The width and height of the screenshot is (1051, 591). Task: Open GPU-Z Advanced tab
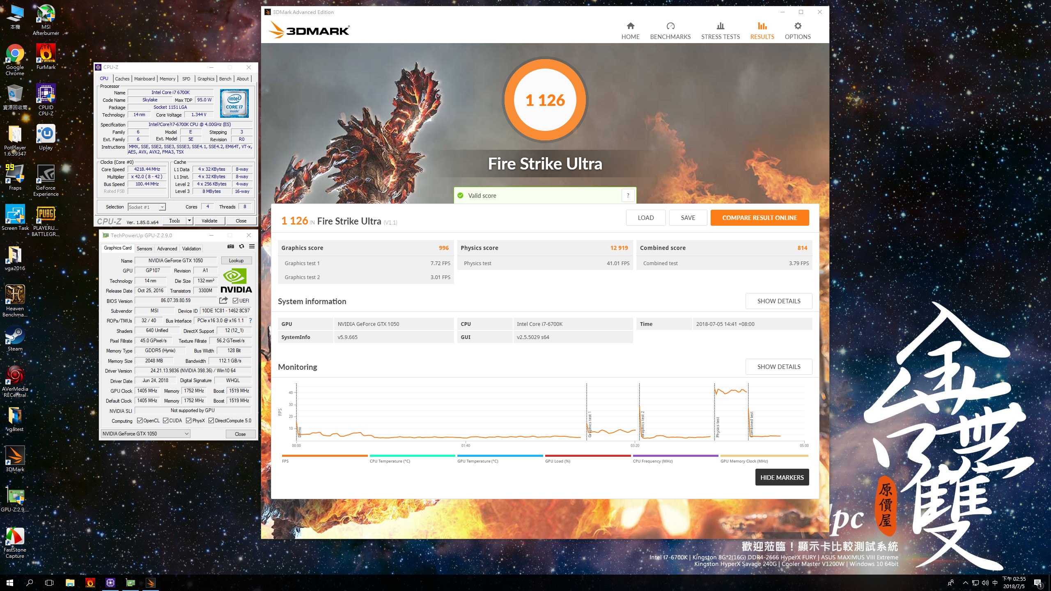pyautogui.click(x=167, y=249)
